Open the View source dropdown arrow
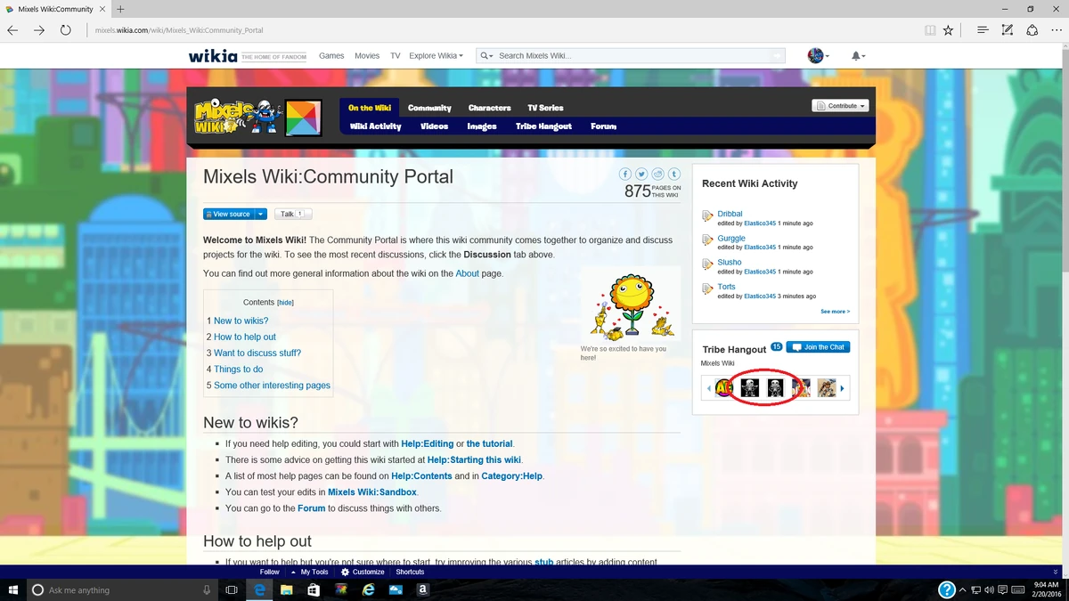 (x=258, y=214)
